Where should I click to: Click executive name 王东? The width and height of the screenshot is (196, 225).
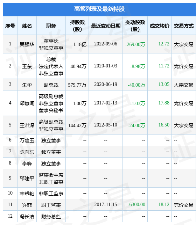tap(27, 66)
